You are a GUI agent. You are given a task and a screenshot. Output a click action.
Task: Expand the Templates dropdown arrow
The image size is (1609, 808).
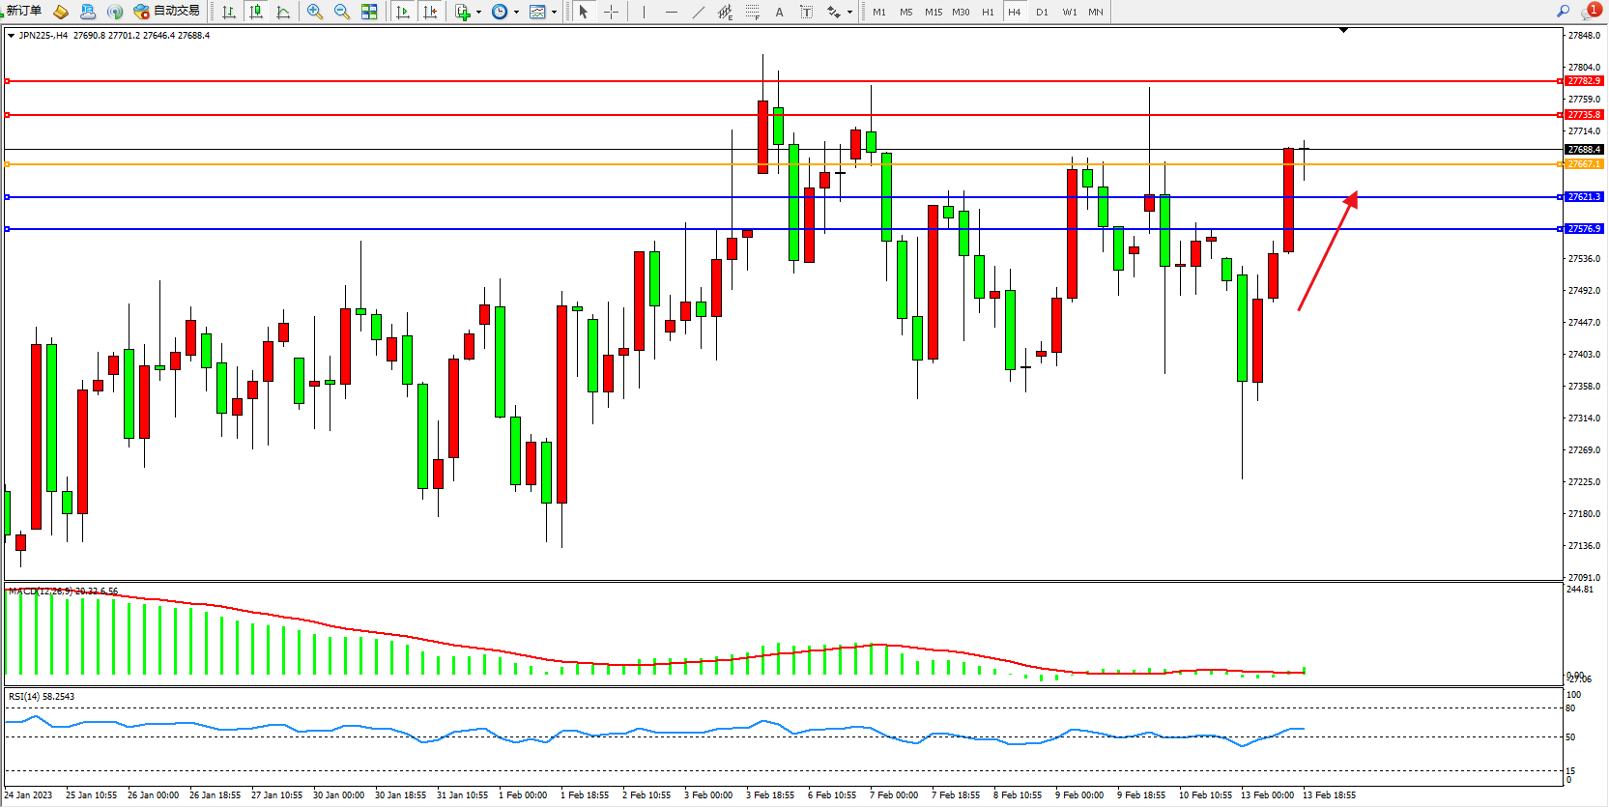(x=554, y=13)
